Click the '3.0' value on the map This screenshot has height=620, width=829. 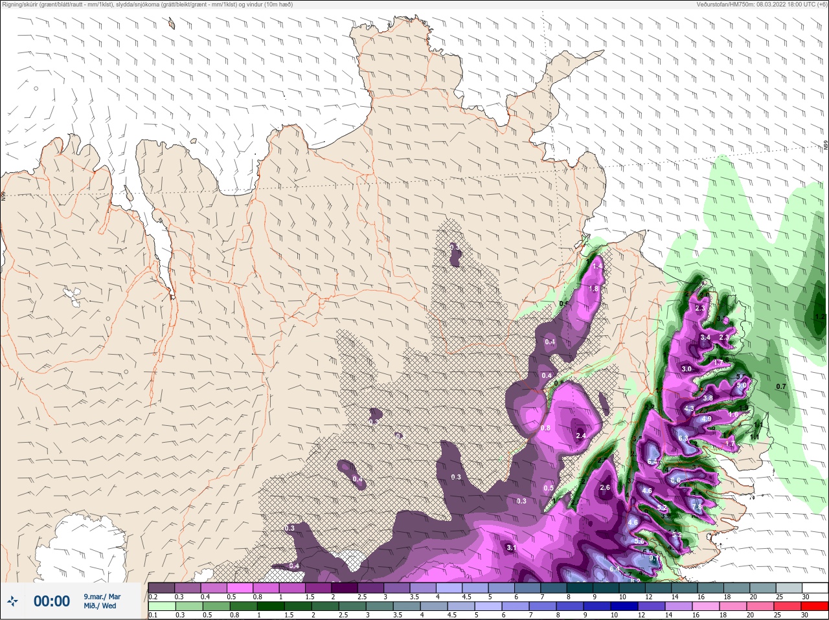click(x=687, y=369)
